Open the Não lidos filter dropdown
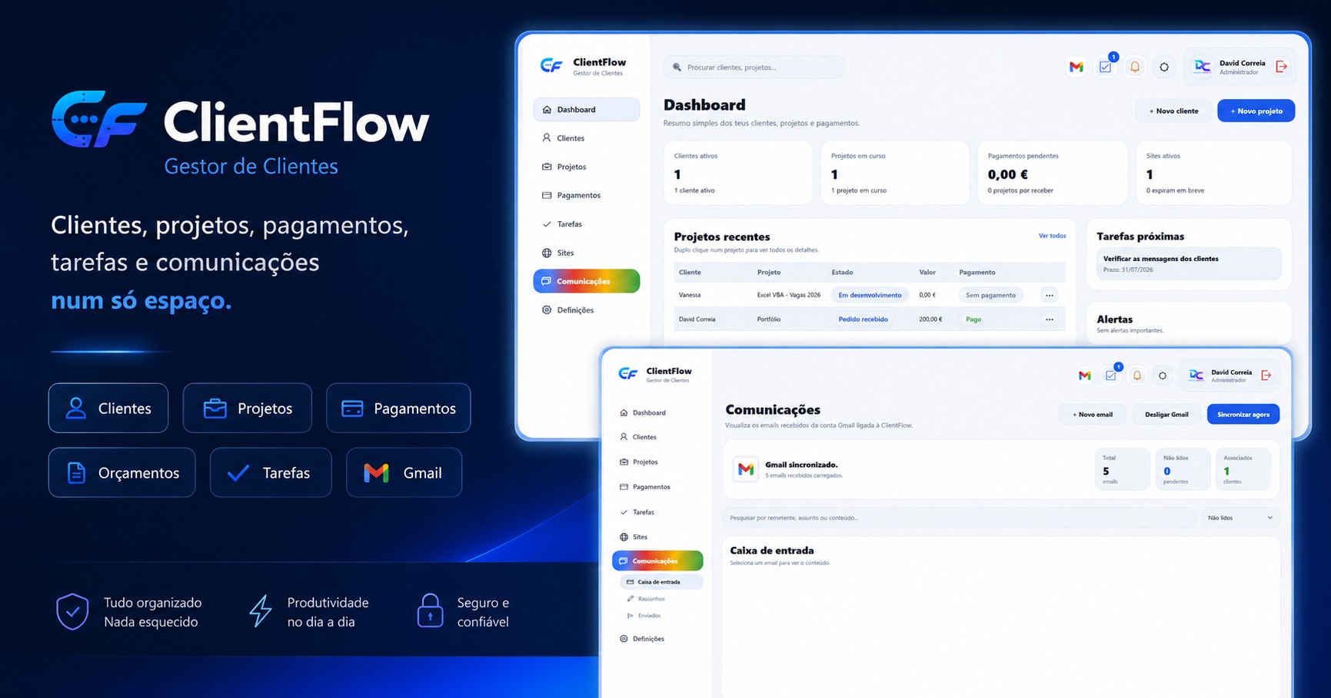1331x698 pixels. pyautogui.click(x=1240, y=518)
